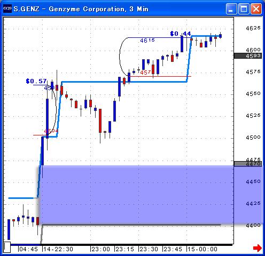
Task: Minimize the S.GENZ chart window
Action: pos(231,9)
